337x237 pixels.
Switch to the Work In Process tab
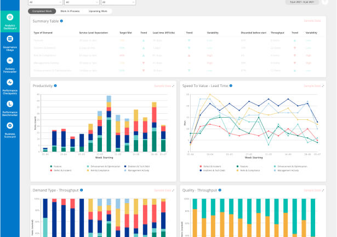(70, 11)
